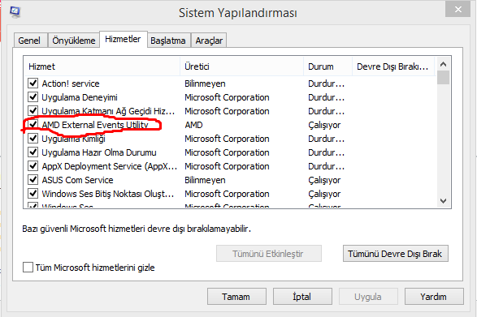Switch to the Genel tab

29,41
